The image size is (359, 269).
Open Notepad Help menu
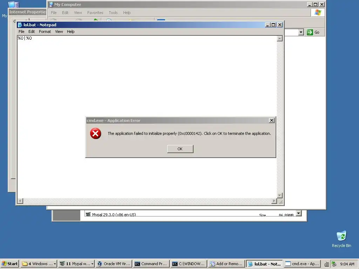(x=71, y=32)
